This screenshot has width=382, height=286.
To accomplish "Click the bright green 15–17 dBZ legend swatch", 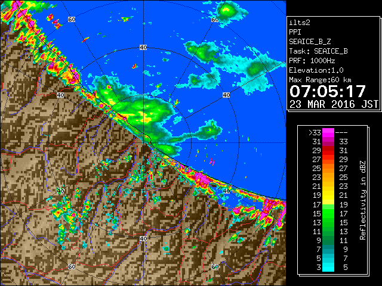I will [x=328, y=213].
